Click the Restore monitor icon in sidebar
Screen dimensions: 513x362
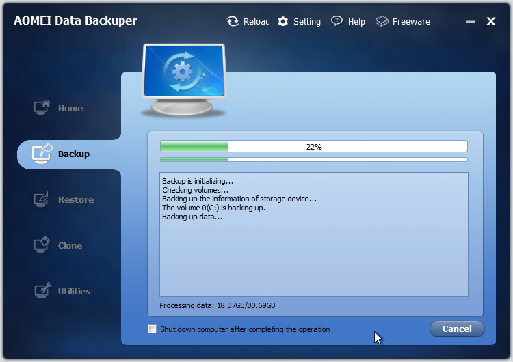point(42,199)
